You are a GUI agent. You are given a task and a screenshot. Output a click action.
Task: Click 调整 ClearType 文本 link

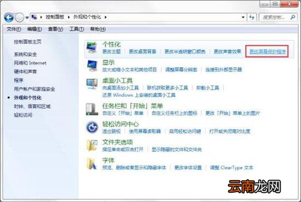point(231,168)
